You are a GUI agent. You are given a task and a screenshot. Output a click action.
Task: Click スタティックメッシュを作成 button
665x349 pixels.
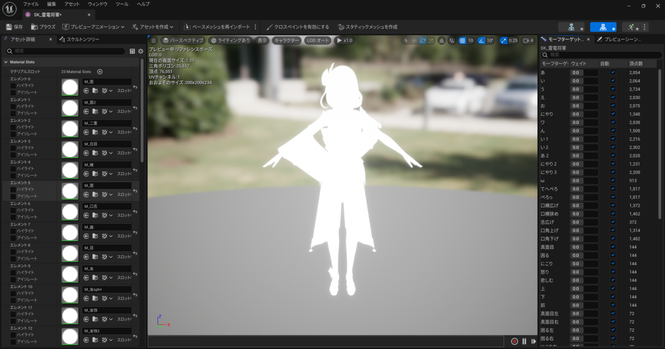pos(367,27)
